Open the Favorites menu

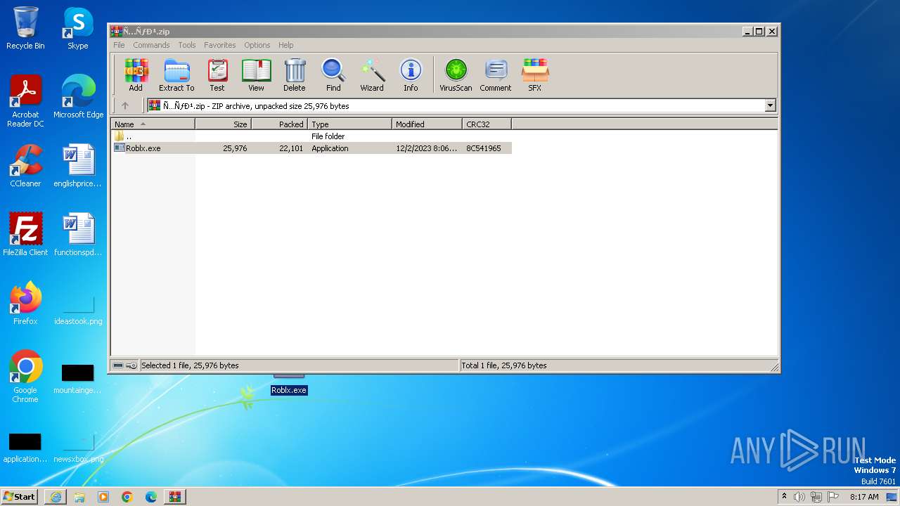tap(220, 45)
